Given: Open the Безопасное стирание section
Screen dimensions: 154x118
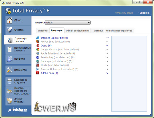Looking at the screenshot, I should click(18, 81).
